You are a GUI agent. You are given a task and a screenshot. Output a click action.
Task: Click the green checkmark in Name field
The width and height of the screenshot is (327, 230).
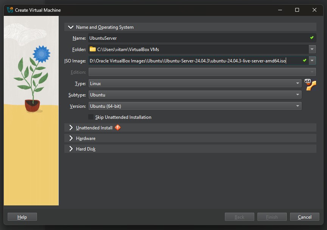(312, 38)
